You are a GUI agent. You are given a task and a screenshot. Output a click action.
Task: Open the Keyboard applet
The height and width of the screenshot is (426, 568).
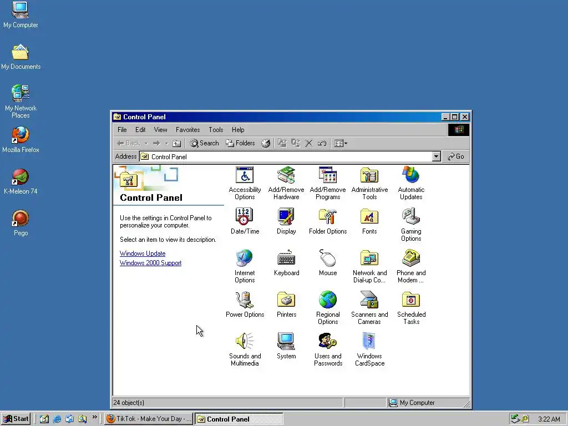[x=286, y=262]
